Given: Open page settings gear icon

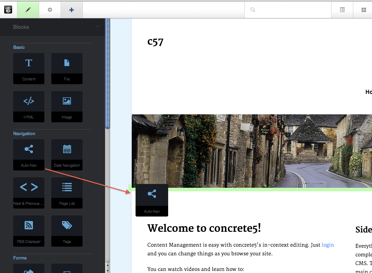Looking at the screenshot, I should click(50, 10).
